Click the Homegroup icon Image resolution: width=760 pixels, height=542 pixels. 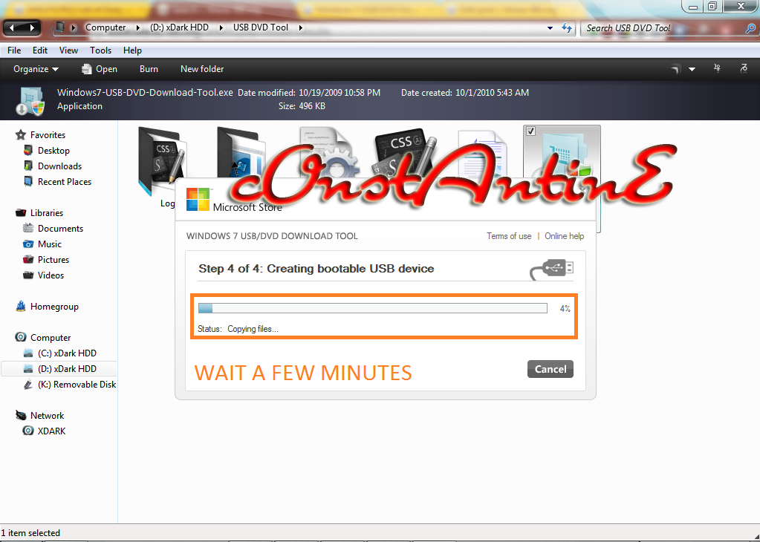pyautogui.click(x=20, y=306)
